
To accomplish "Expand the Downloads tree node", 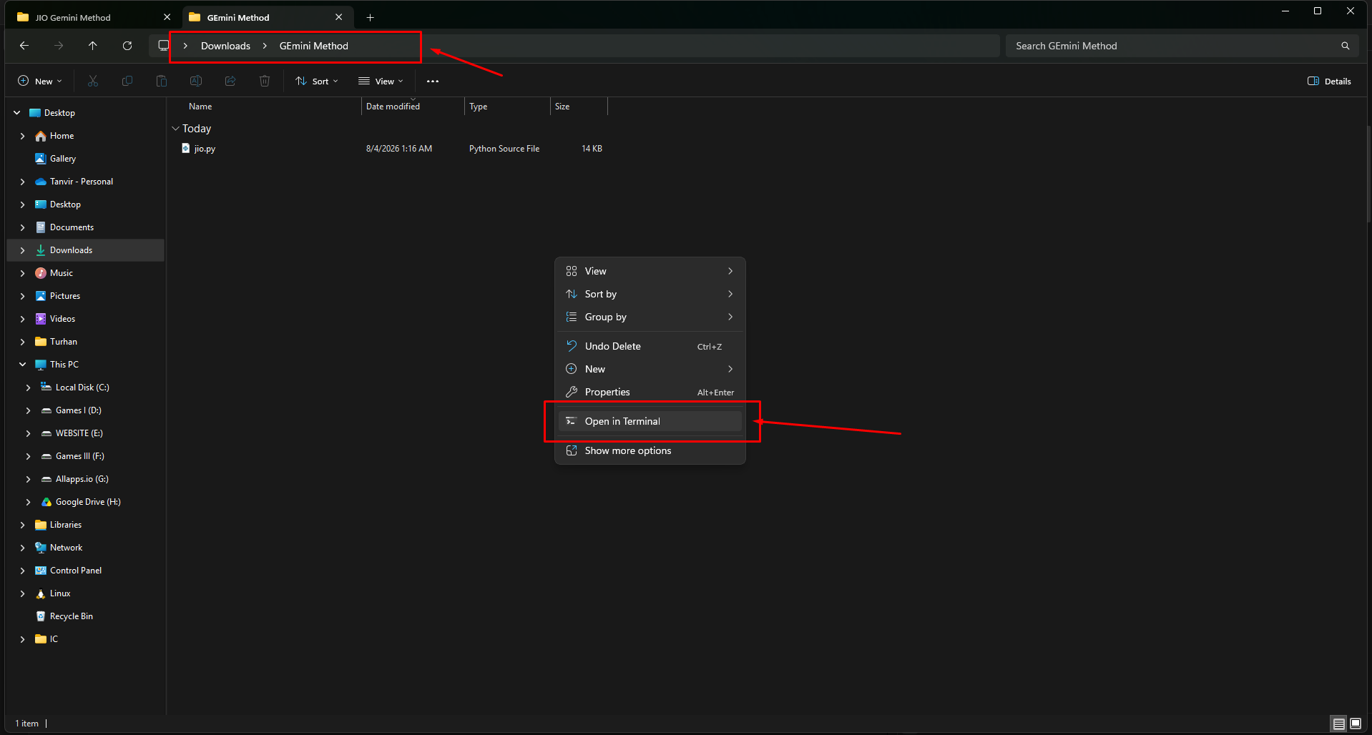I will click(23, 250).
